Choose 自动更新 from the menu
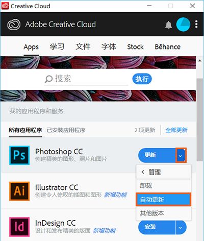The width and height of the screenshot is (204, 241). (x=164, y=200)
